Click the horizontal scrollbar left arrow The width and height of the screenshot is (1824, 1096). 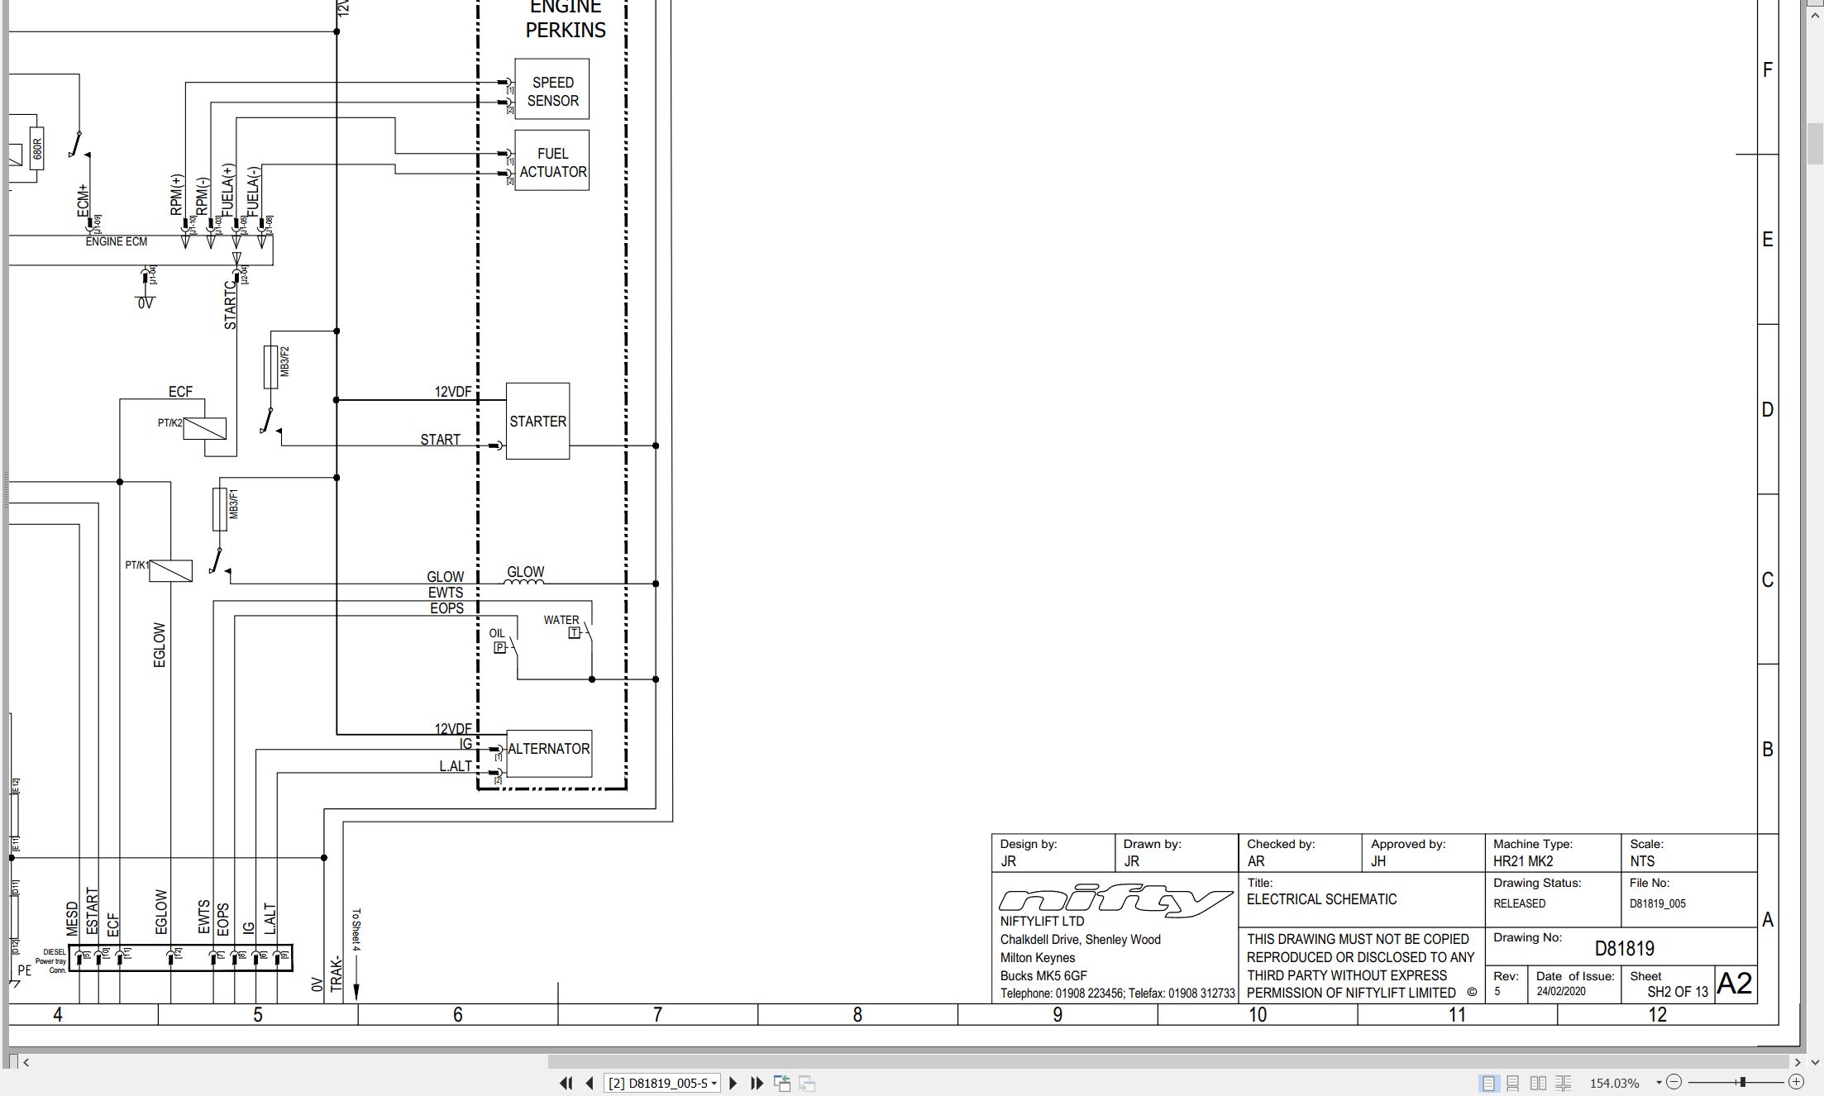26,1062
